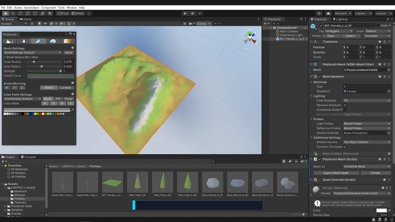Select the Rect transform tool
Viewport: 395px width, 222px height.
click(35, 14)
